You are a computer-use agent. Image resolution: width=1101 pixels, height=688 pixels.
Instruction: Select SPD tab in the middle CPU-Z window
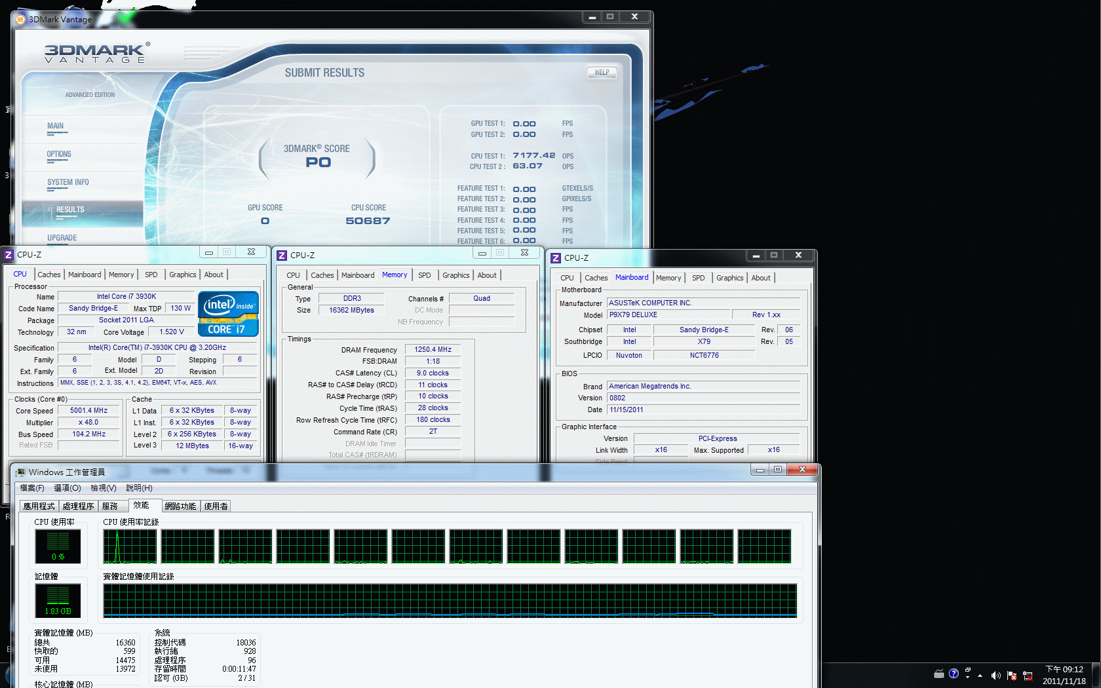425,275
